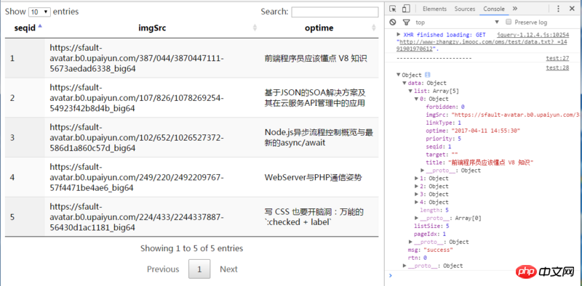Open the test:27 source link

point(557,58)
